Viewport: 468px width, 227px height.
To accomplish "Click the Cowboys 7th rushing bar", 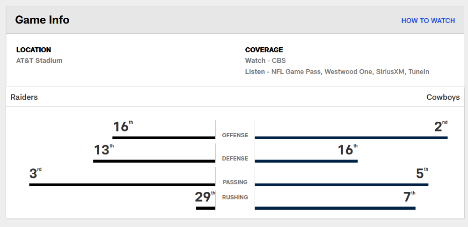I will [335, 208].
